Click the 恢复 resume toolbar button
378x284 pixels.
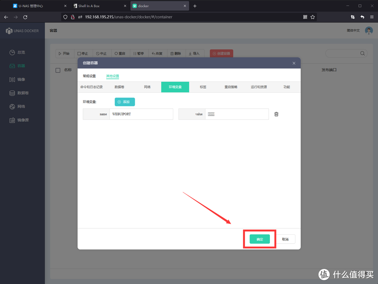(157, 54)
